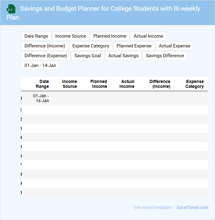Click the Income Source column header
This screenshot has height=220, width=215.
click(x=70, y=84)
